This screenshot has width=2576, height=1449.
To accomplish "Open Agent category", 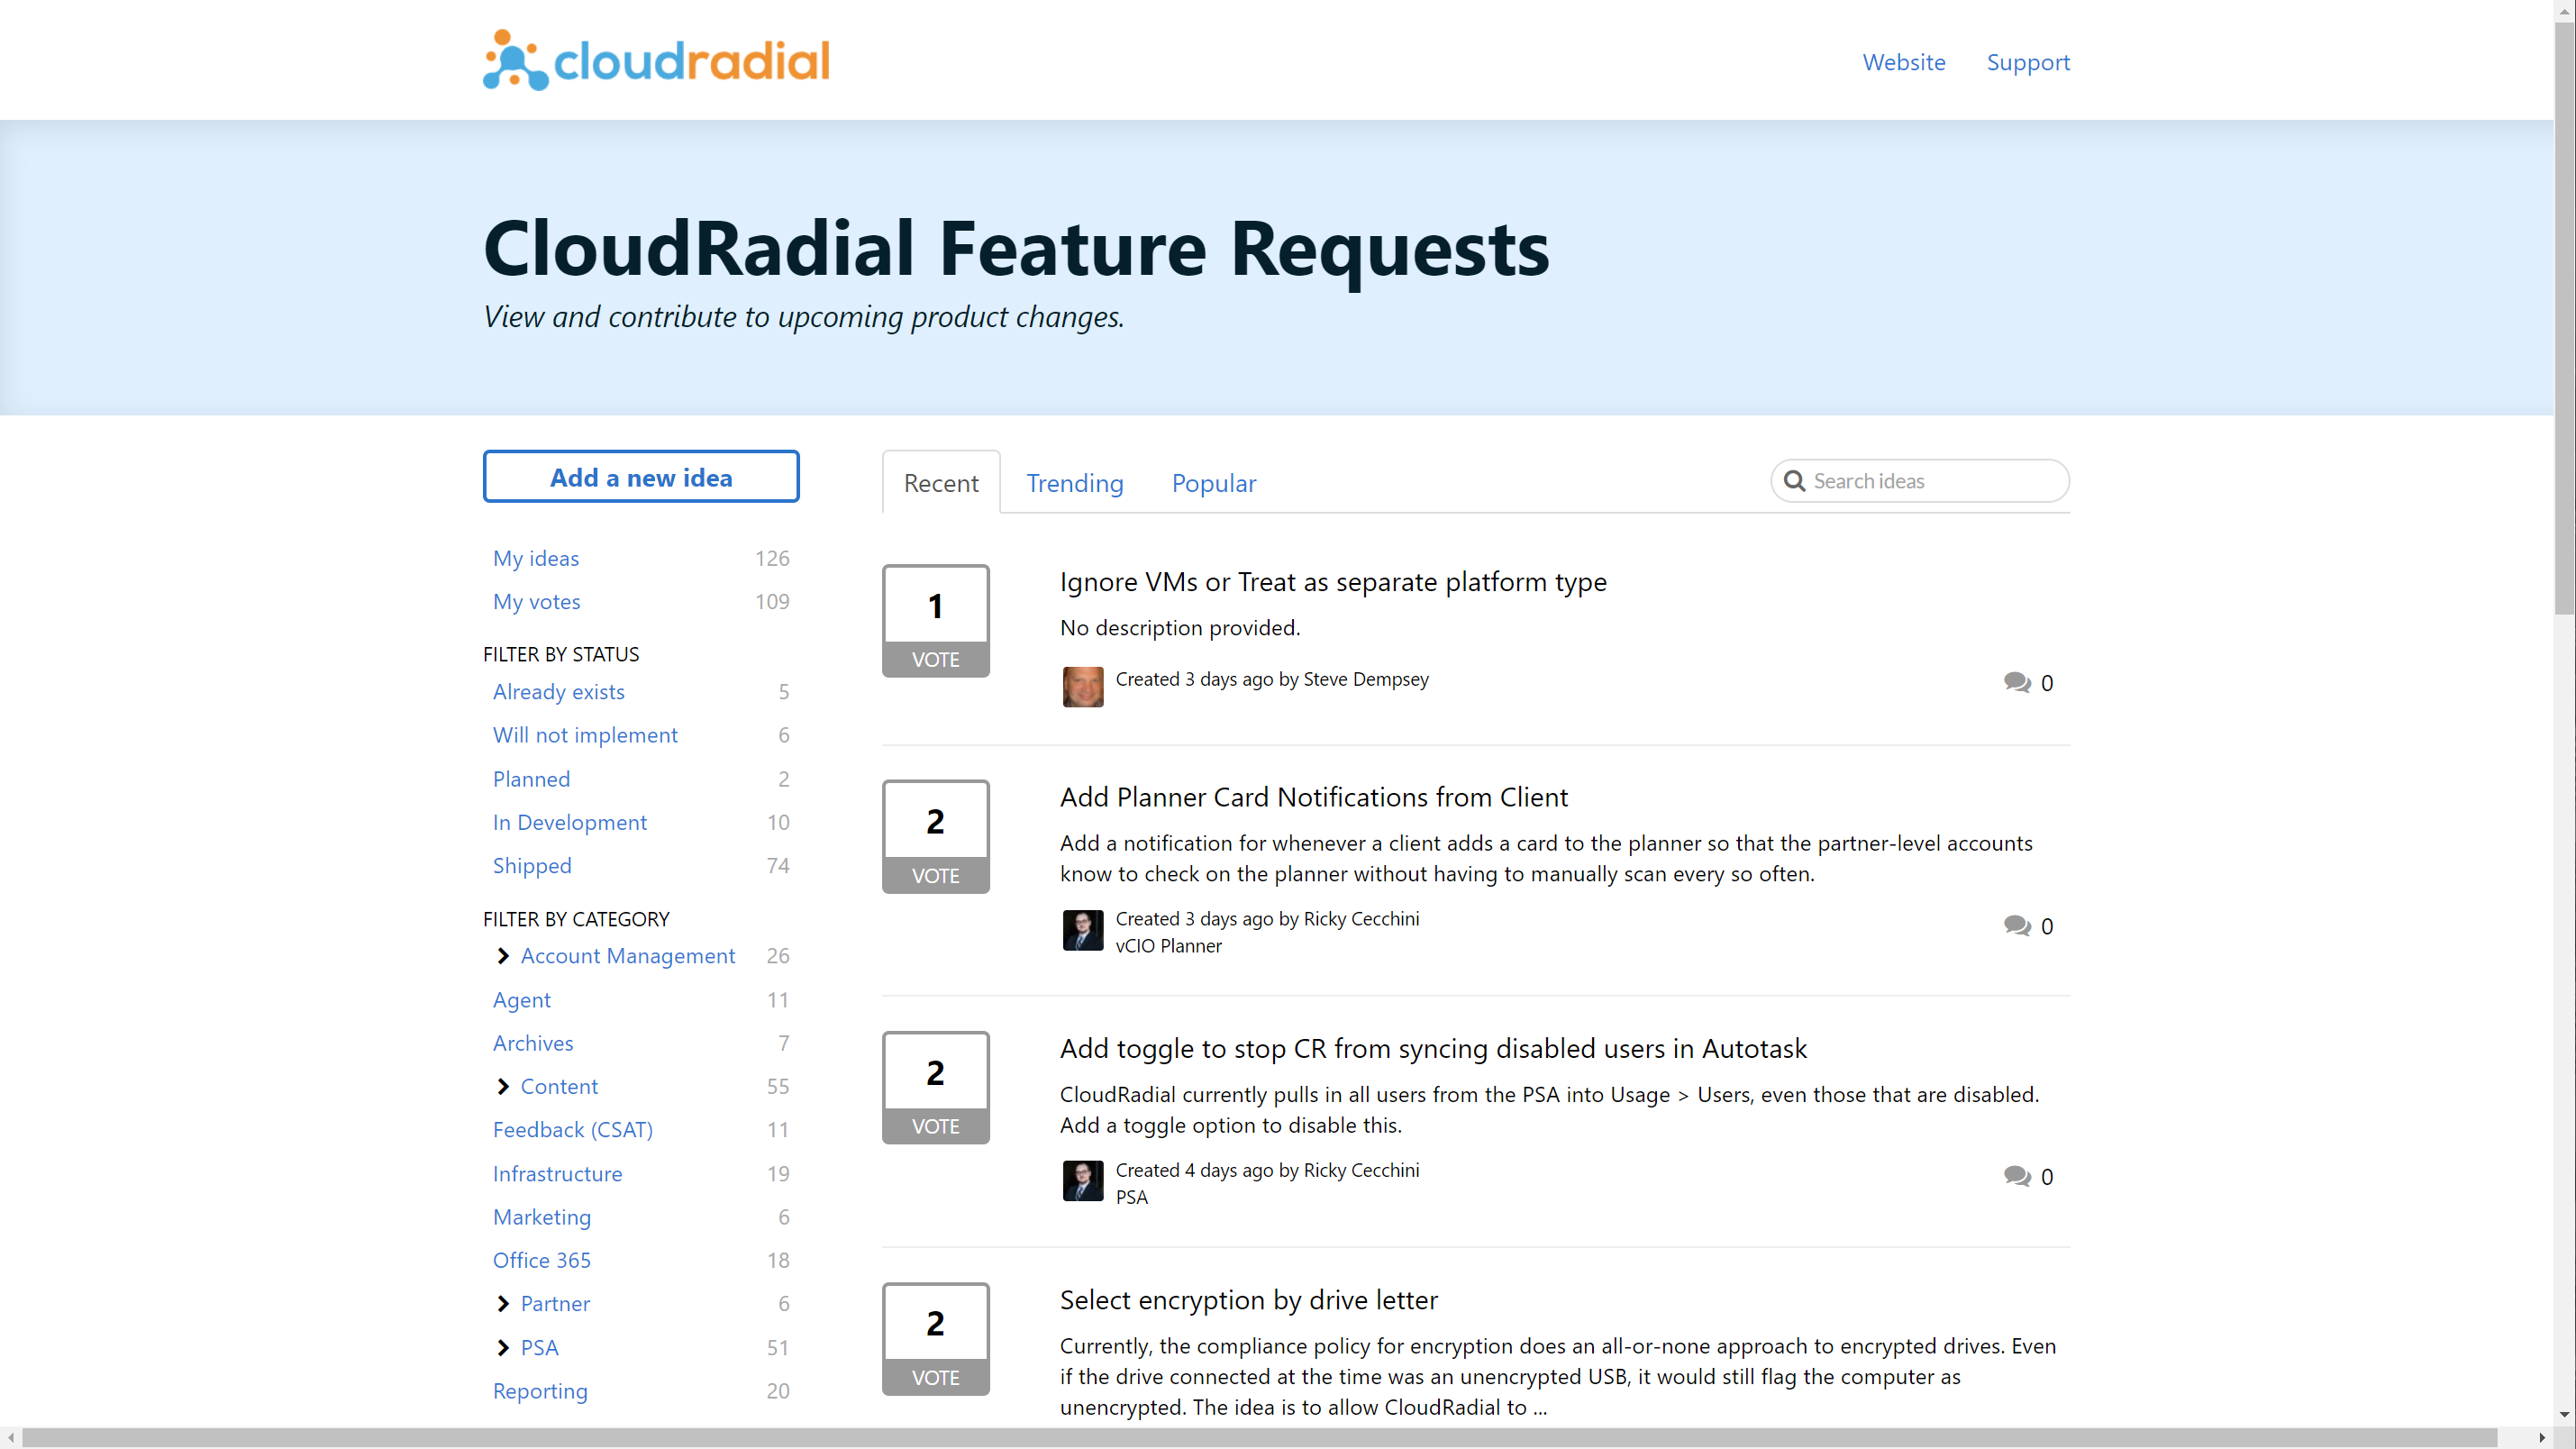I will coord(521,1000).
